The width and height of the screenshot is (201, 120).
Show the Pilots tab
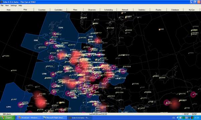point(75,10)
